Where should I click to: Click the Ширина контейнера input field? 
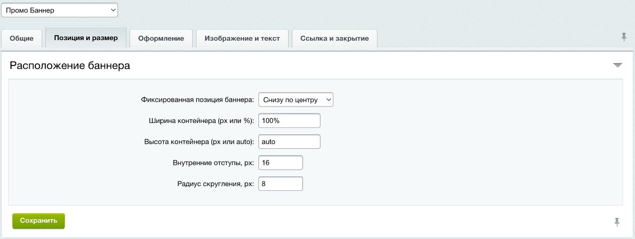[289, 120]
